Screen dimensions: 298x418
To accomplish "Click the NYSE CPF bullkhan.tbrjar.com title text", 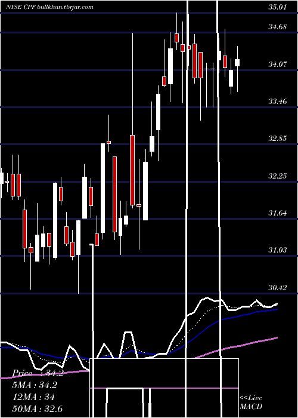I will click(x=49, y=7).
